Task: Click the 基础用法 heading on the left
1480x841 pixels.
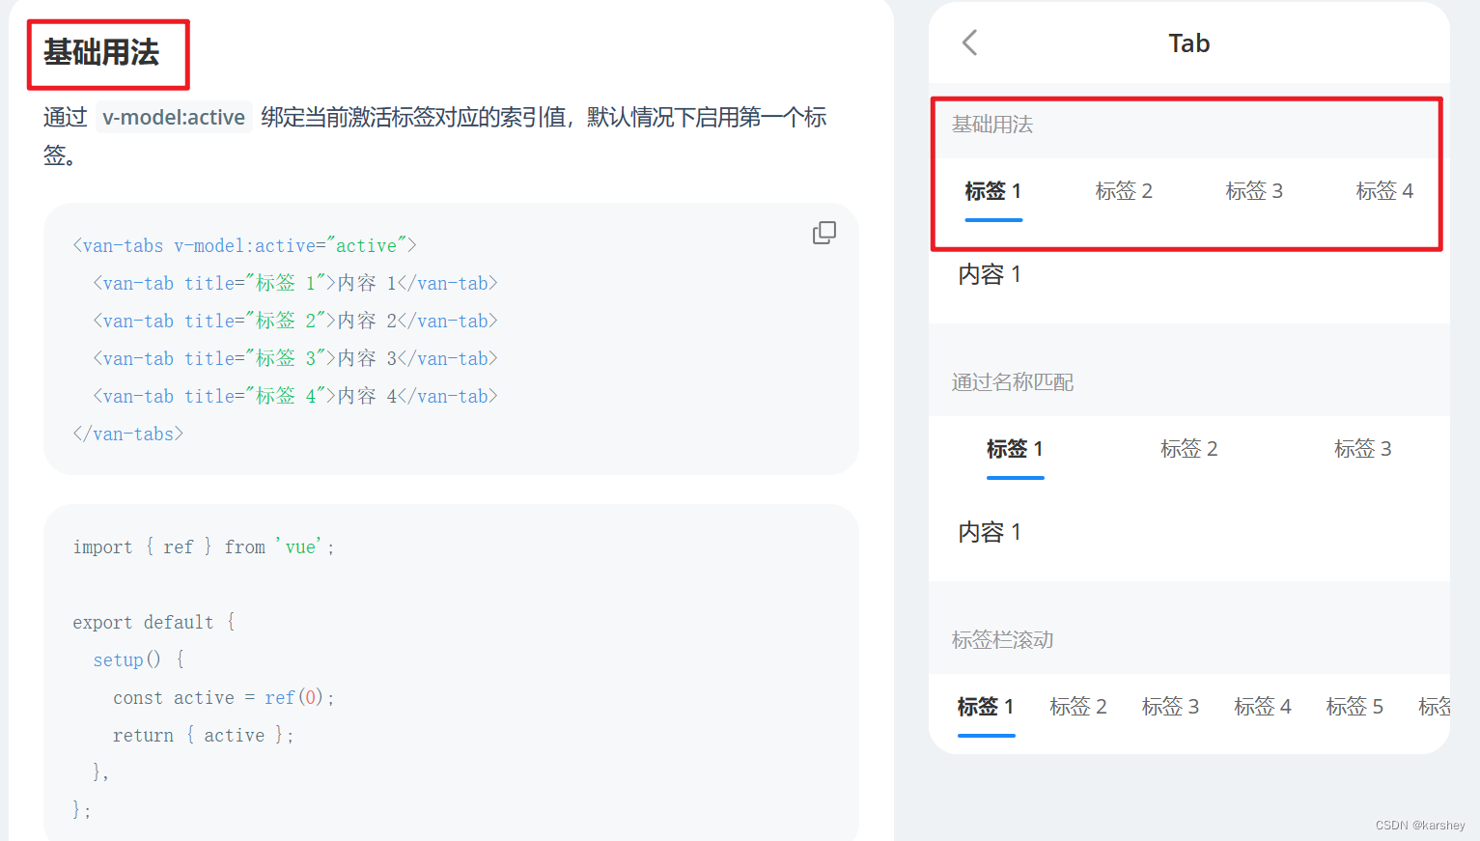Action: click(101, 52)
